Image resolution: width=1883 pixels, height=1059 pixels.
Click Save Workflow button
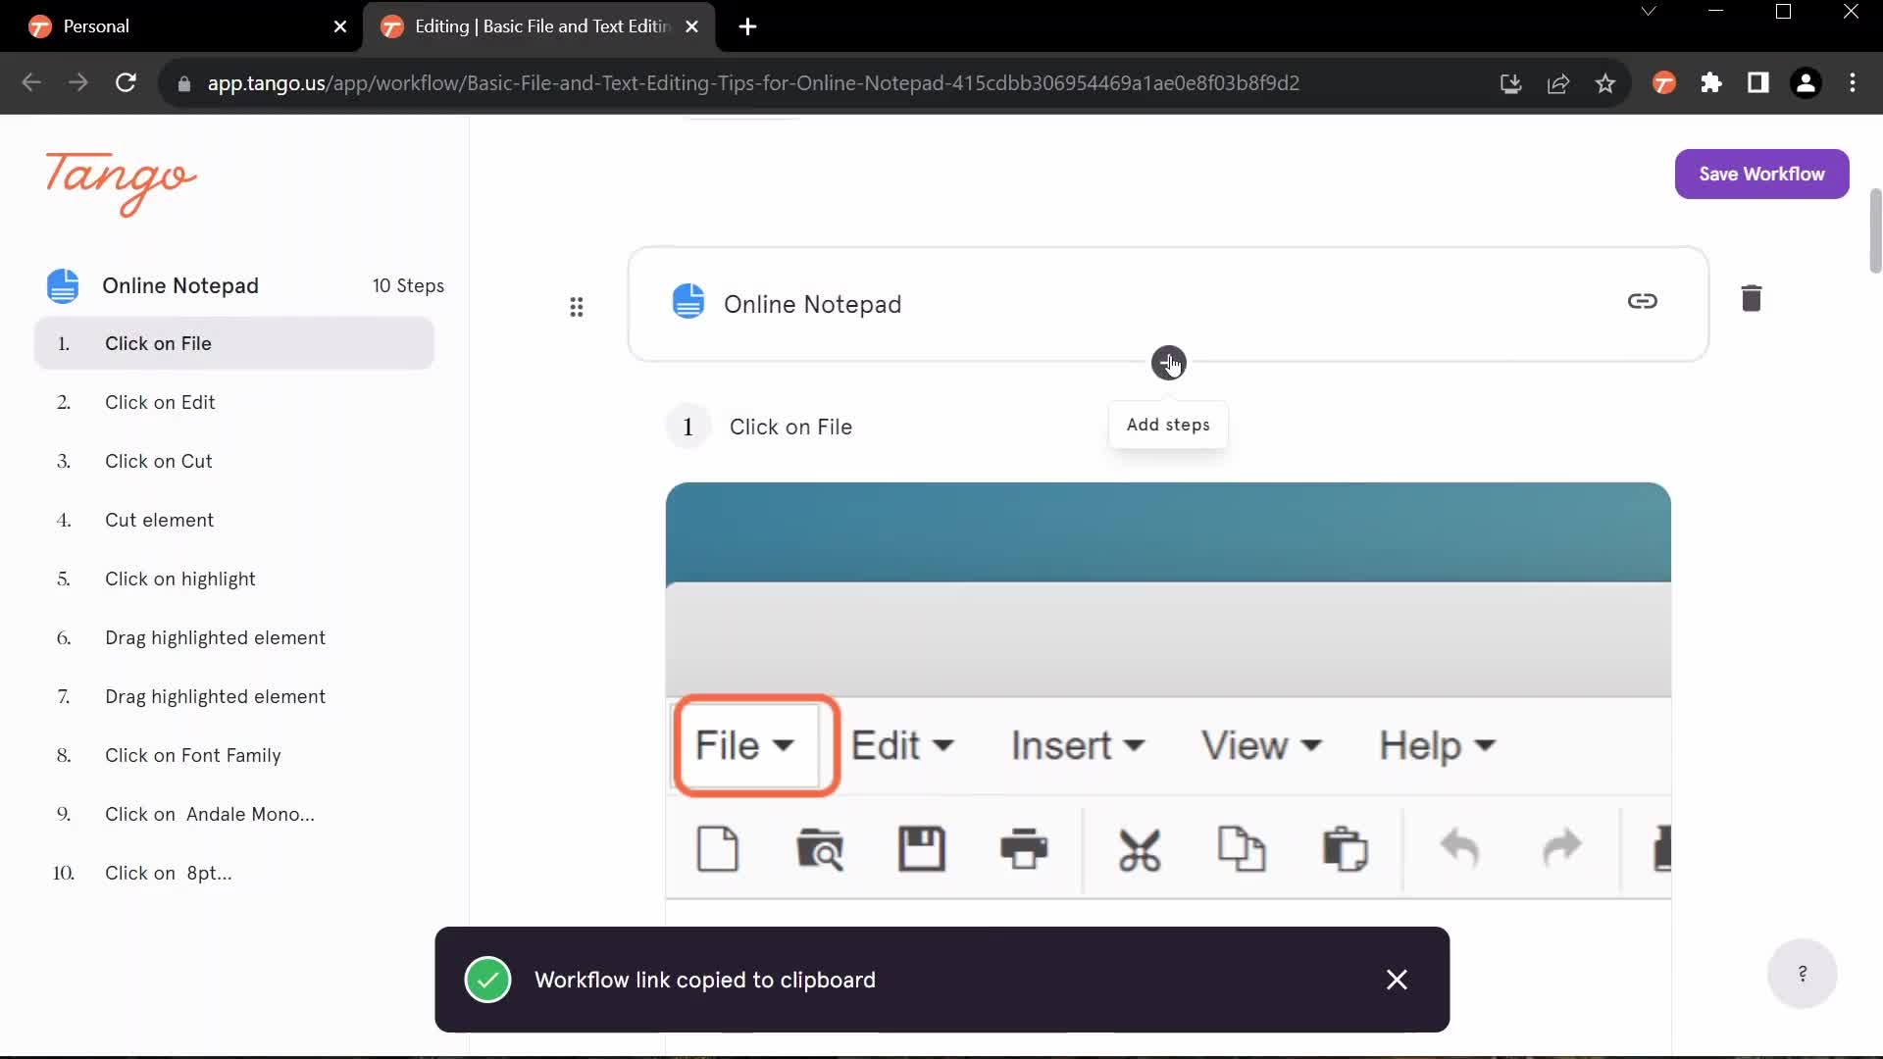click(1761, 174)
